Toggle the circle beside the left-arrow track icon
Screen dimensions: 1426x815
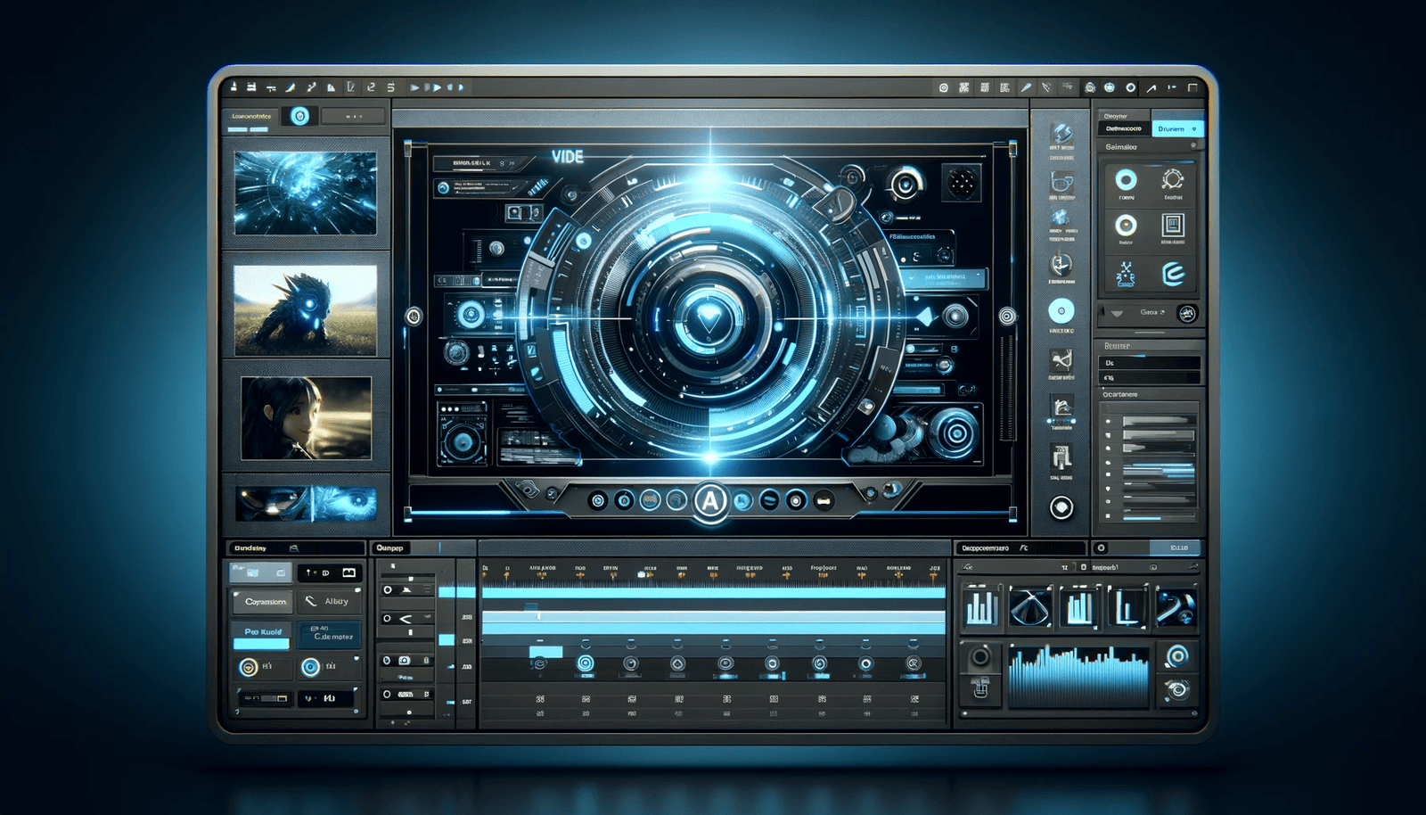tap(388, 618)
